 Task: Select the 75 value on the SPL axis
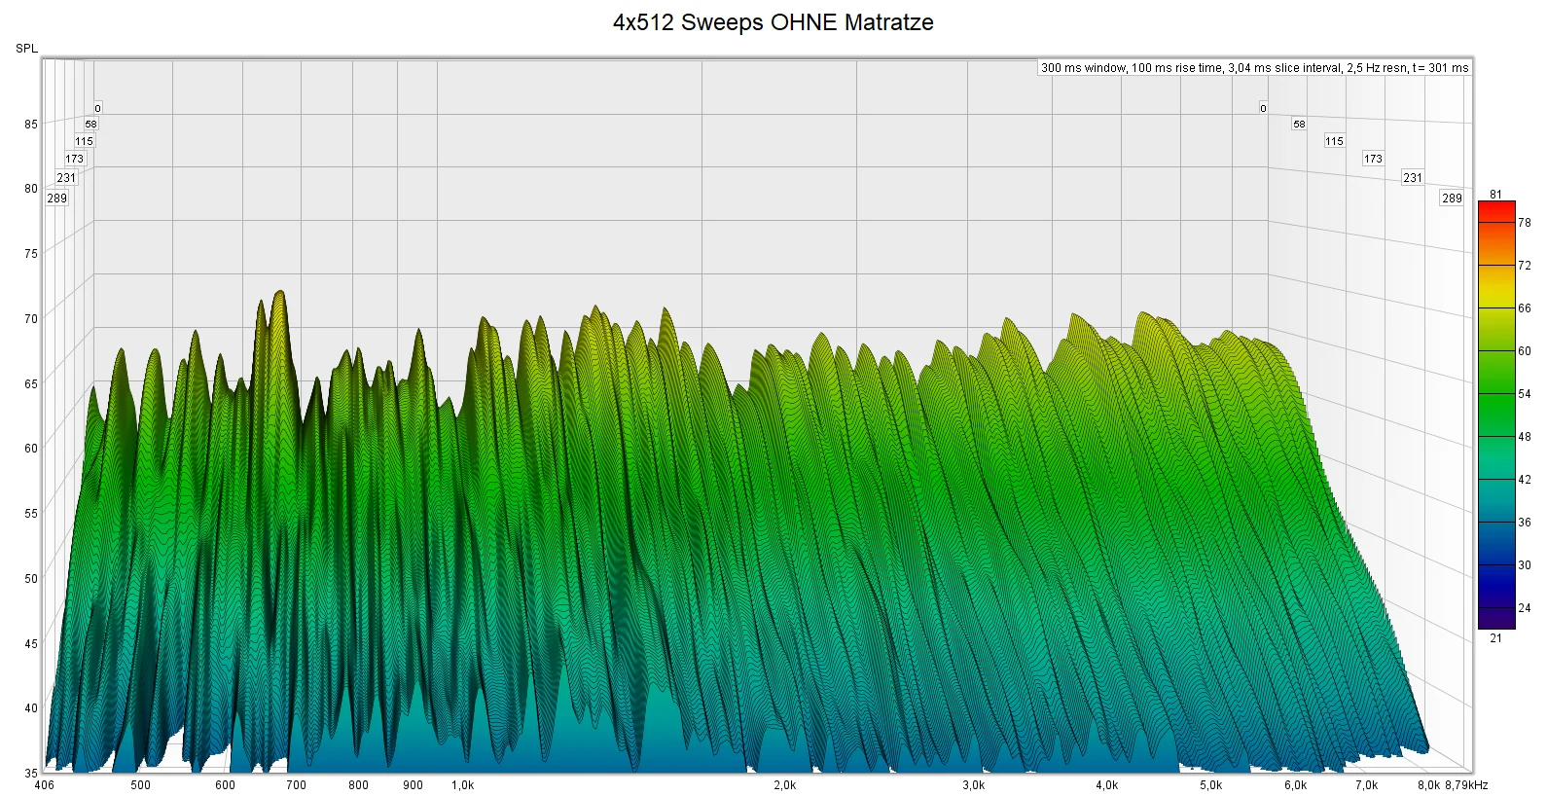coord(31,254)
